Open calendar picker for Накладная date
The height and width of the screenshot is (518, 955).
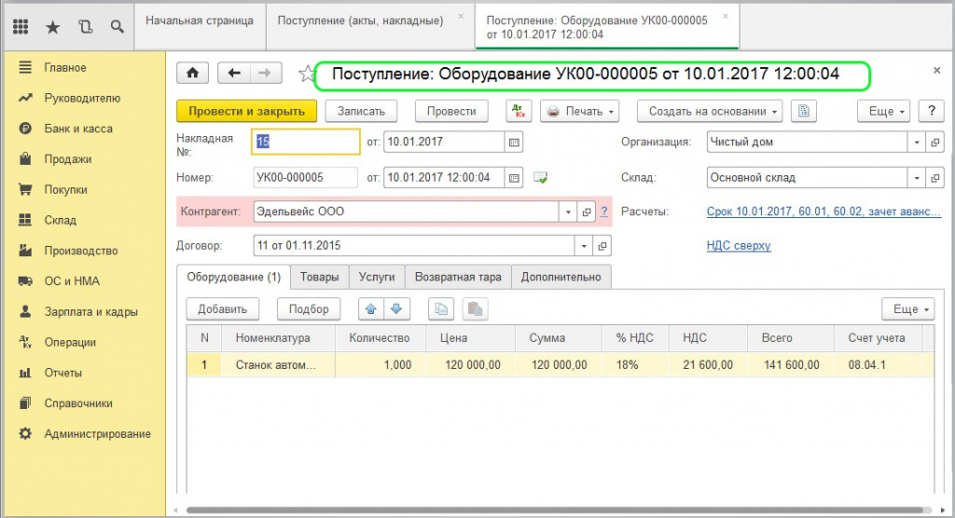click(x=514, y=143)
